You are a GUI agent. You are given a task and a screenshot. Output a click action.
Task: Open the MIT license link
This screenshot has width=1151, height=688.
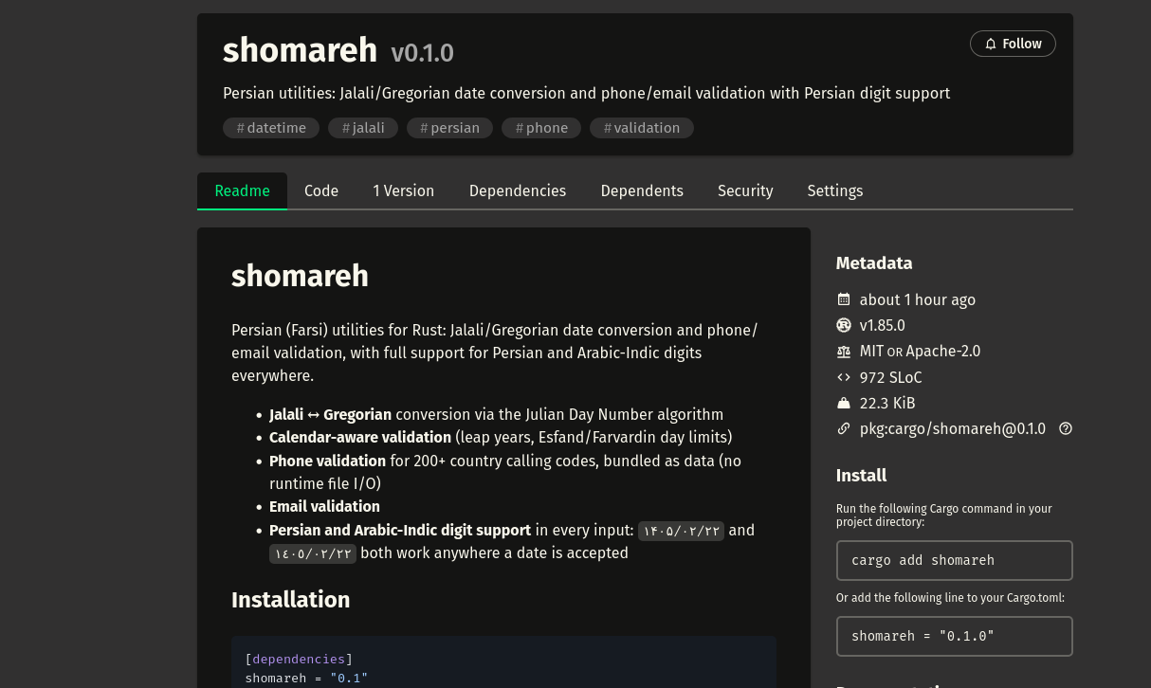[x=871, y=352]
